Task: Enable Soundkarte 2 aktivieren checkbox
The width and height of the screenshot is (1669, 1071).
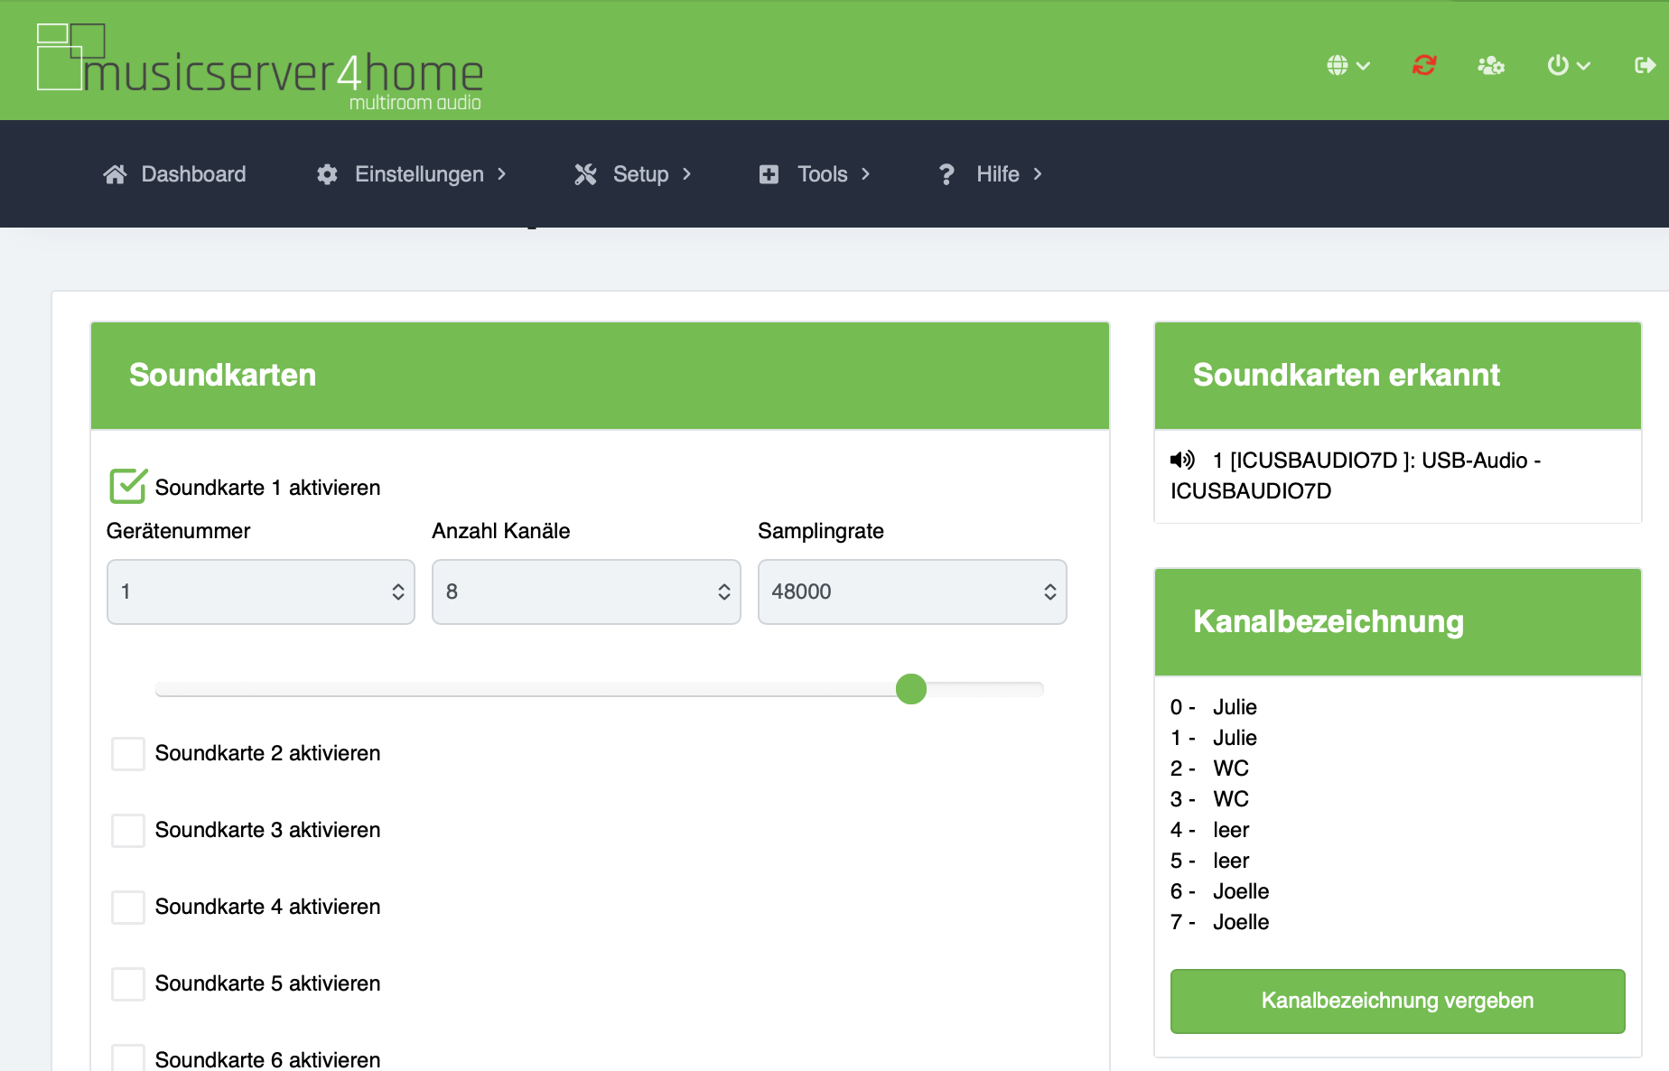Action: click(128, 753)
